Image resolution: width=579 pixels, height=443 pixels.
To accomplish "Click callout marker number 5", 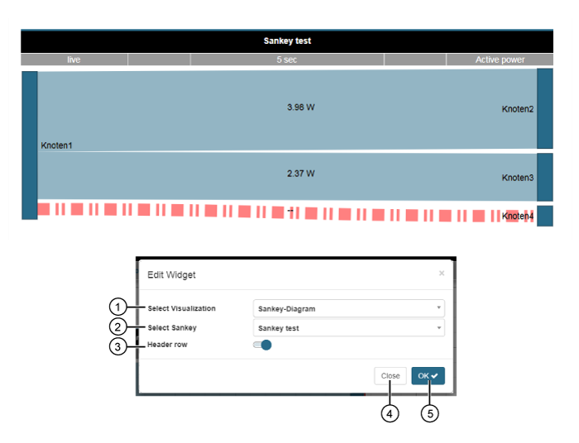I will click(x=428, y=413).
